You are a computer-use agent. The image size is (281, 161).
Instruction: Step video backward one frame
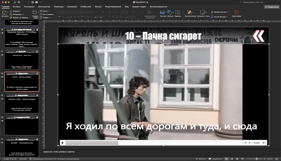coord(245,143)
